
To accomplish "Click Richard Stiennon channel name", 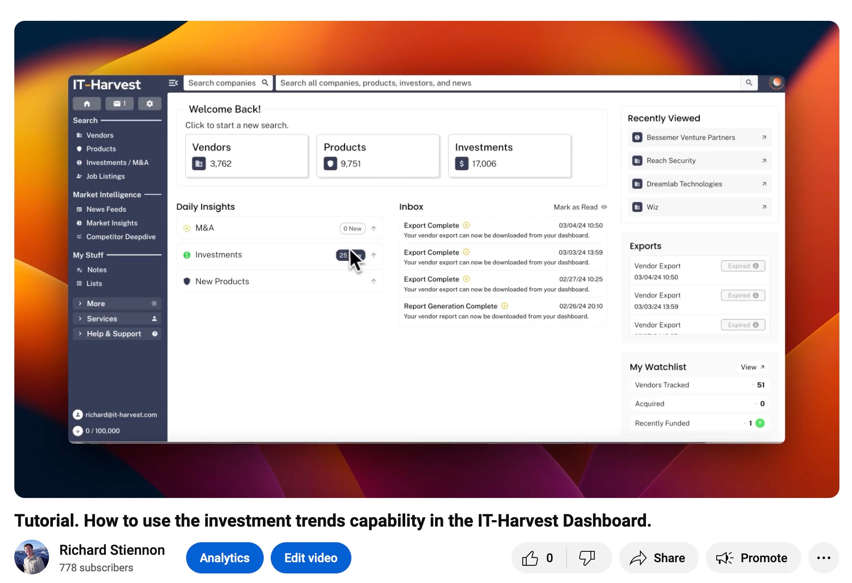I will 112,550.
